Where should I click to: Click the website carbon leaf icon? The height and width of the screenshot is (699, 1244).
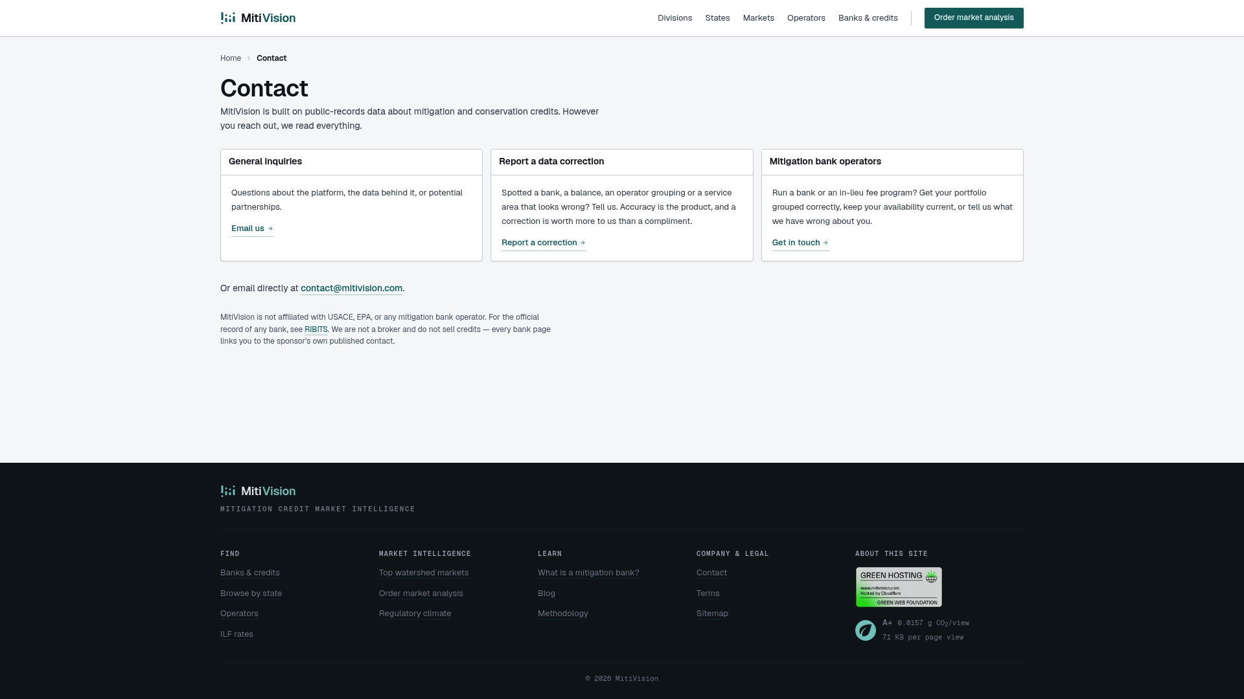(865, 630)
